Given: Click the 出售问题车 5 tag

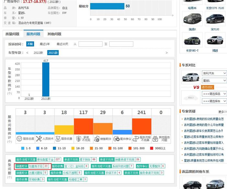Looking at the screenshot, I should 31,173.
